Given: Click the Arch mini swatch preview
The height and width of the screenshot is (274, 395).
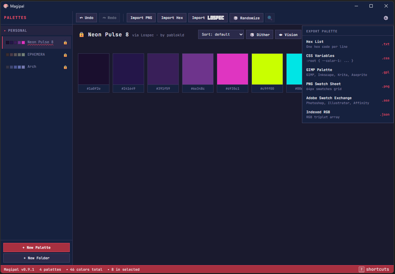Looking at the screenshot, I should (15, 67).
